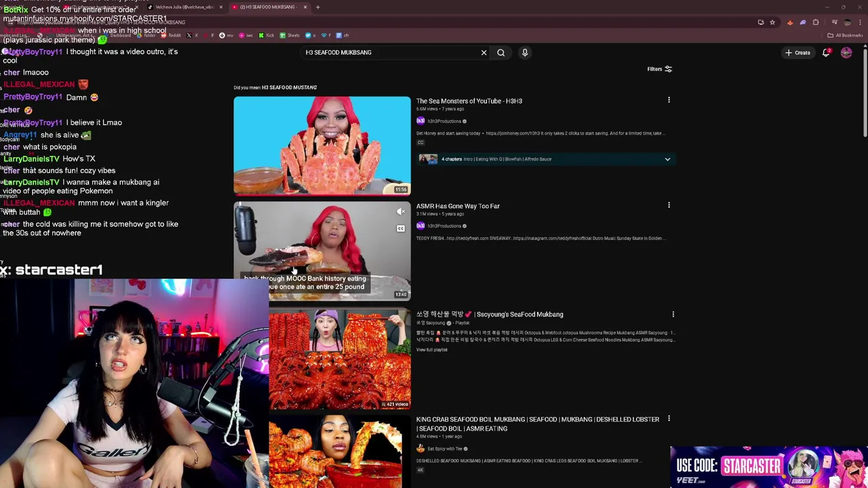
Task: Open the account avatar menu
Action: [x=846, y=52]
